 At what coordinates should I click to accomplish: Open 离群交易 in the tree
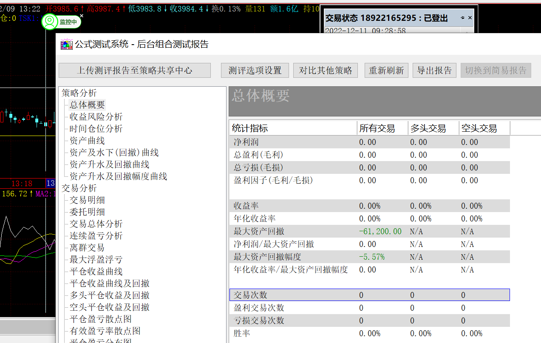tap(87, 248)
